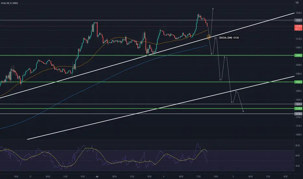The width and height of the screenshot is (303, 179).
Task: Click the 13206.1 grey price label
Action: click(x=298, y=20)
